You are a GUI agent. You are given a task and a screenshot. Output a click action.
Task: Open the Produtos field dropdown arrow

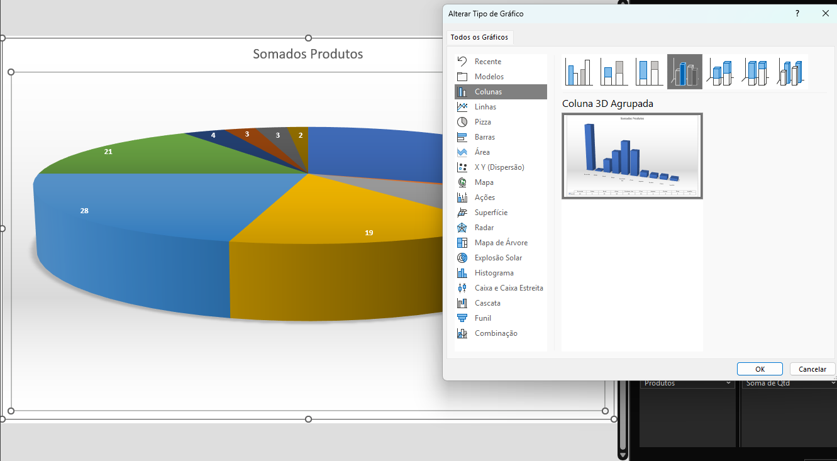tap(729, 383)
